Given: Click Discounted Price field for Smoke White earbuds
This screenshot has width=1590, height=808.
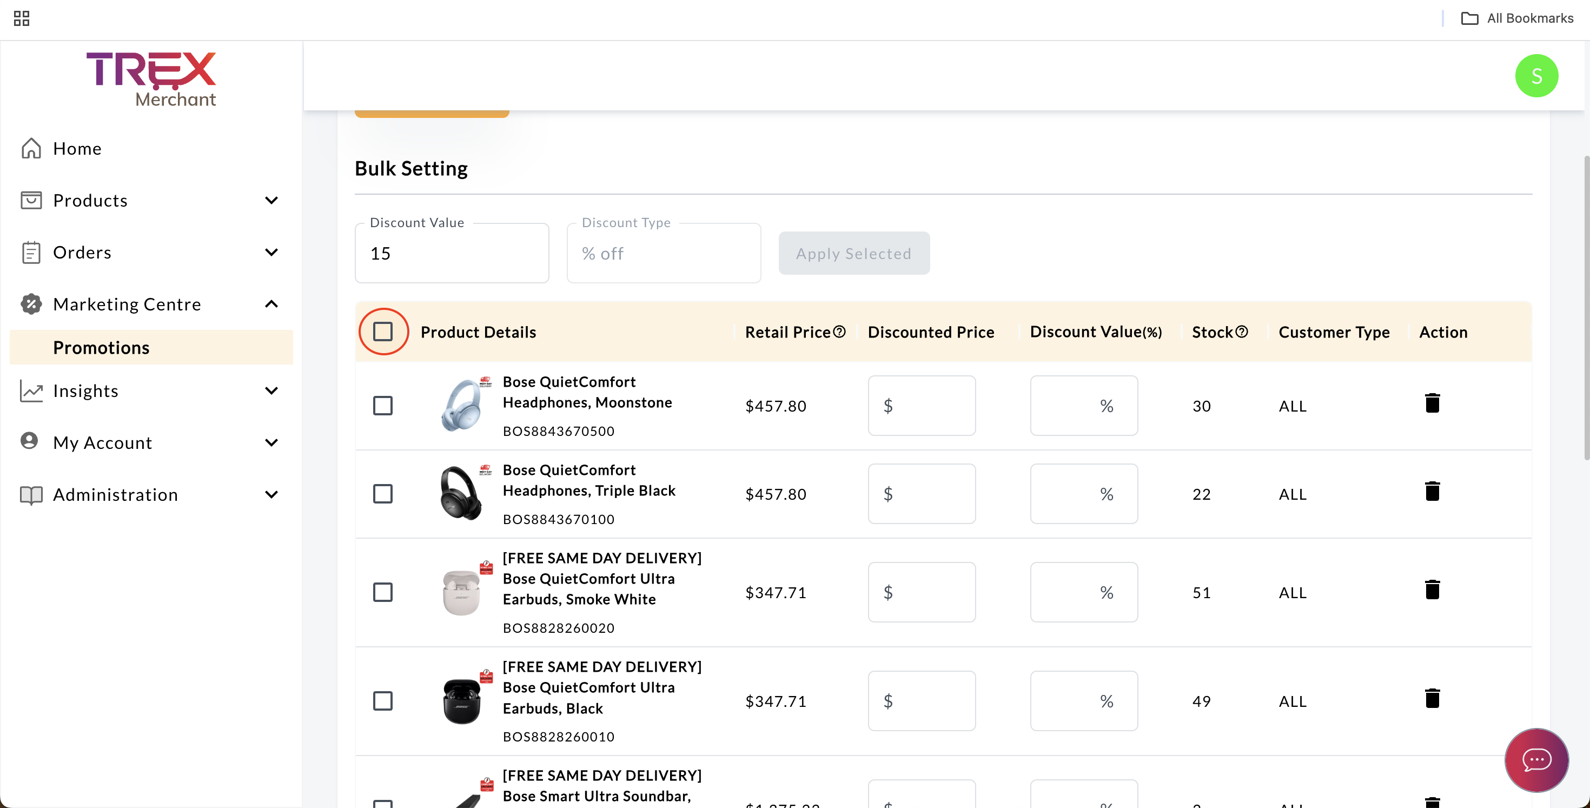Looking at the screenshot, I should click(x=922, y=592).
